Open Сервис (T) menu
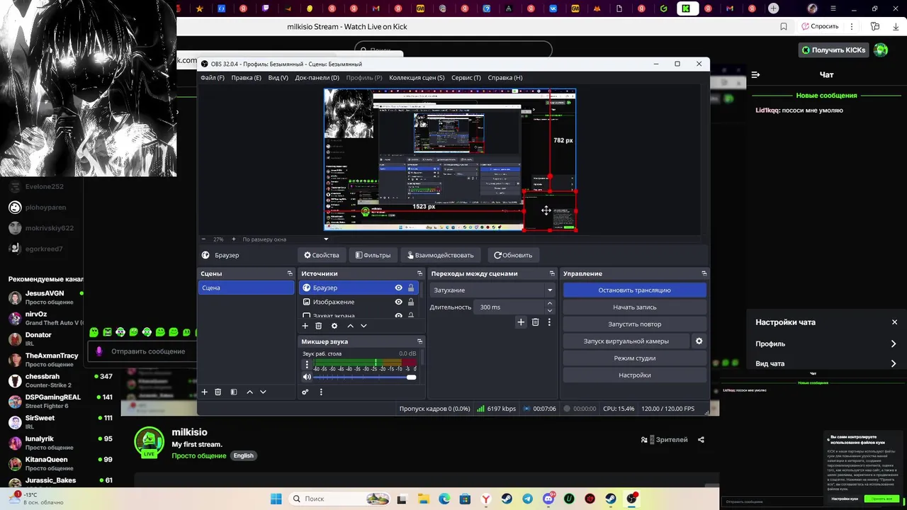This screenshot has height=510, width=907. (466, 77)
